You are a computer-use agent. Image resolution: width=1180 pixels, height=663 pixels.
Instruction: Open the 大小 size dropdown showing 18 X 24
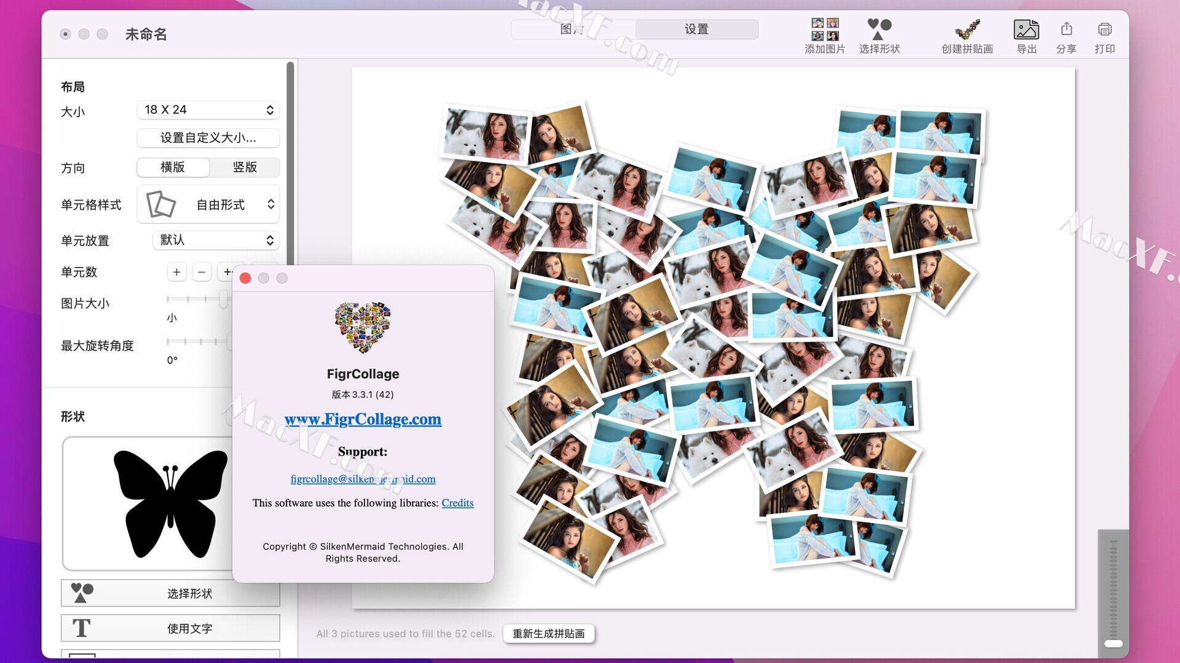(x=208, y=110)
